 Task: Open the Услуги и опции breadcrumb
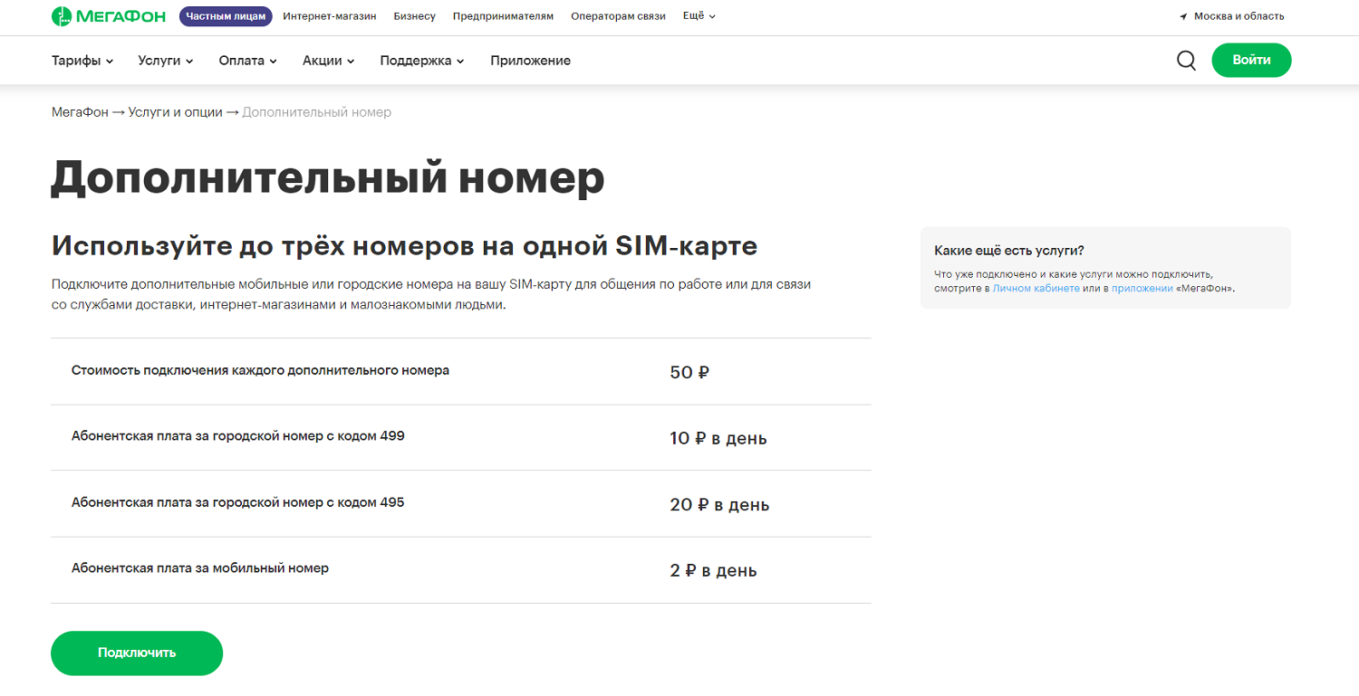pos(175,112)
